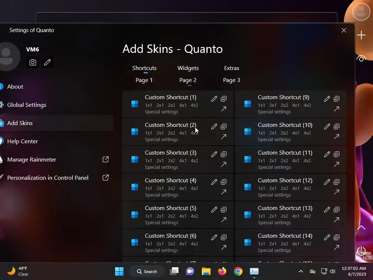Click the plus icon on the right edge
Screen dimensions: 373x280
(x=361, y=35)
